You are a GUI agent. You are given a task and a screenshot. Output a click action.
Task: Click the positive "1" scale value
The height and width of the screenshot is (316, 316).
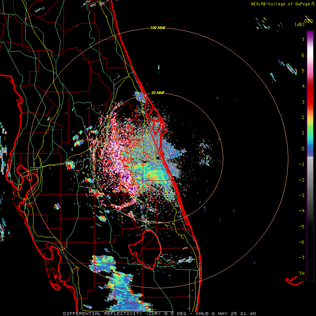coord(303,133)
